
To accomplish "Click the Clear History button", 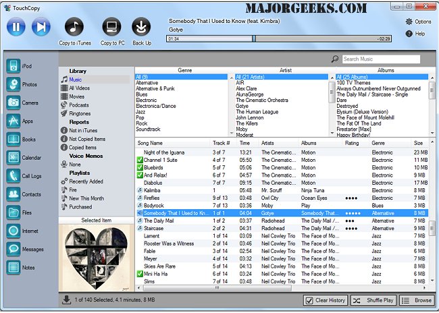I will [326, 300].
